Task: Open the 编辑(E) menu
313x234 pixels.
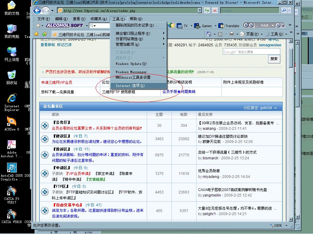Action: click(61, 19)
